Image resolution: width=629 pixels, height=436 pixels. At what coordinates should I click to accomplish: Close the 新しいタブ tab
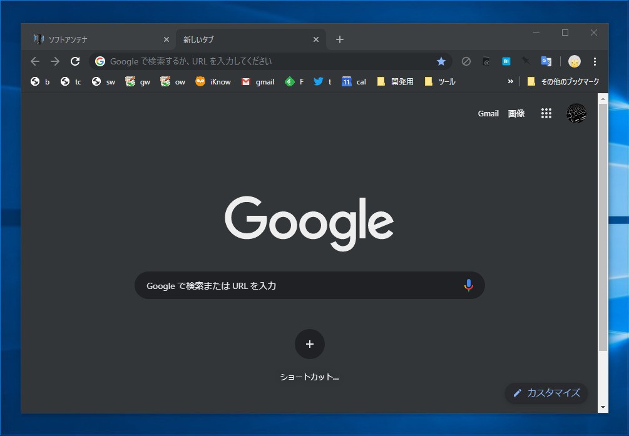click(x=316, y=39)
